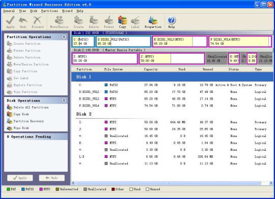Select E:DISK1_VOL3 block in disk map

[180, 42]
